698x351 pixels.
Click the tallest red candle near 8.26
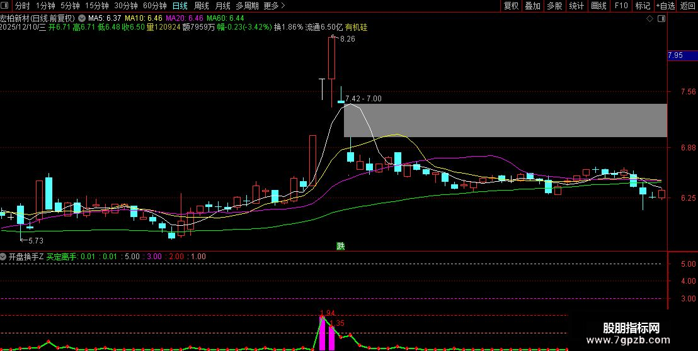[331, 58]
